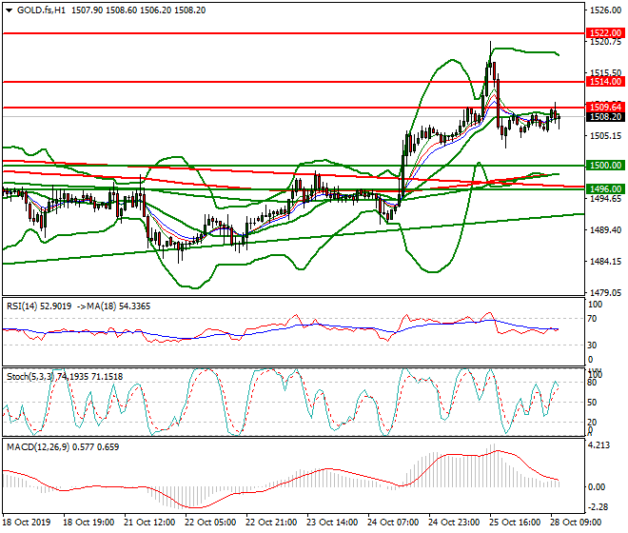Click the 25 Oct 16:00 time axis label
Image resolution: width=628 pixels, height=533 pixels.
515,523
